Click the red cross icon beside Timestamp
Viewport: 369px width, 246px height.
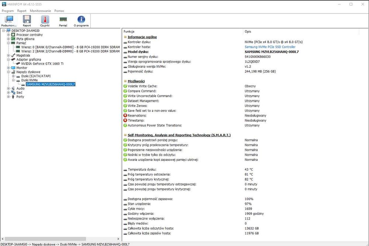[x=125, y=120]
